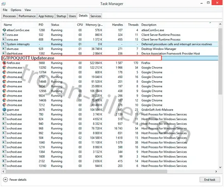The height and width of the screenshot is (187, 224).
Task: Click the PID 14648 cell
Action: coord(42,82)
